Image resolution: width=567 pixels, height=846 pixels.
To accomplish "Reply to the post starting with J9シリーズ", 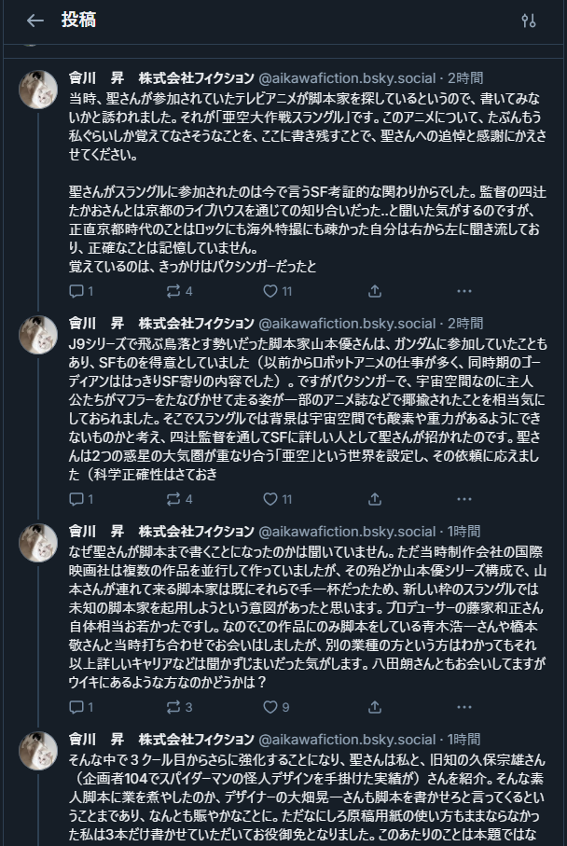I will (x=76, y=499).
